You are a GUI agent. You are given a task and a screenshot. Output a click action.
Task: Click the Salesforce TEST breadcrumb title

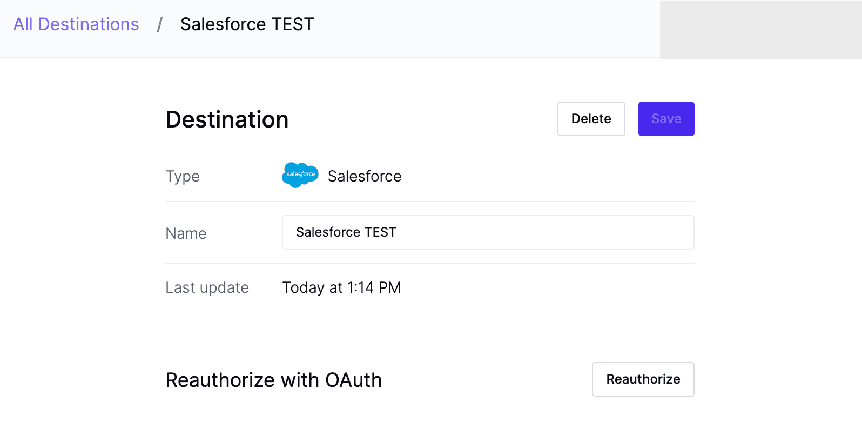(x=247, y=24)
